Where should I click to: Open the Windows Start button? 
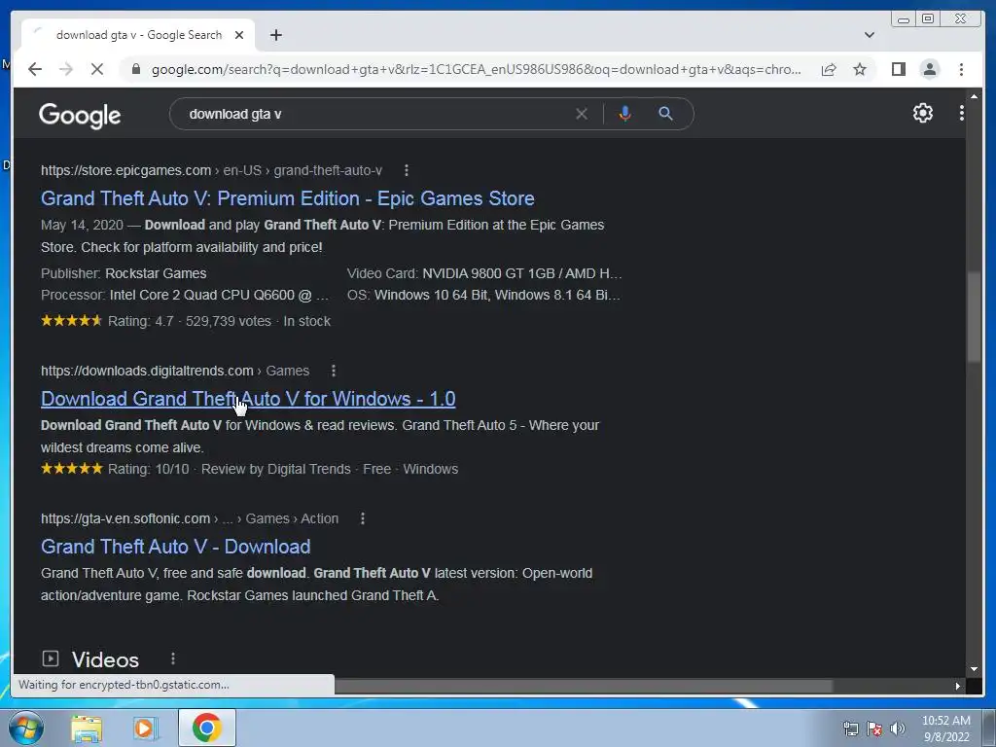(25, 728)
